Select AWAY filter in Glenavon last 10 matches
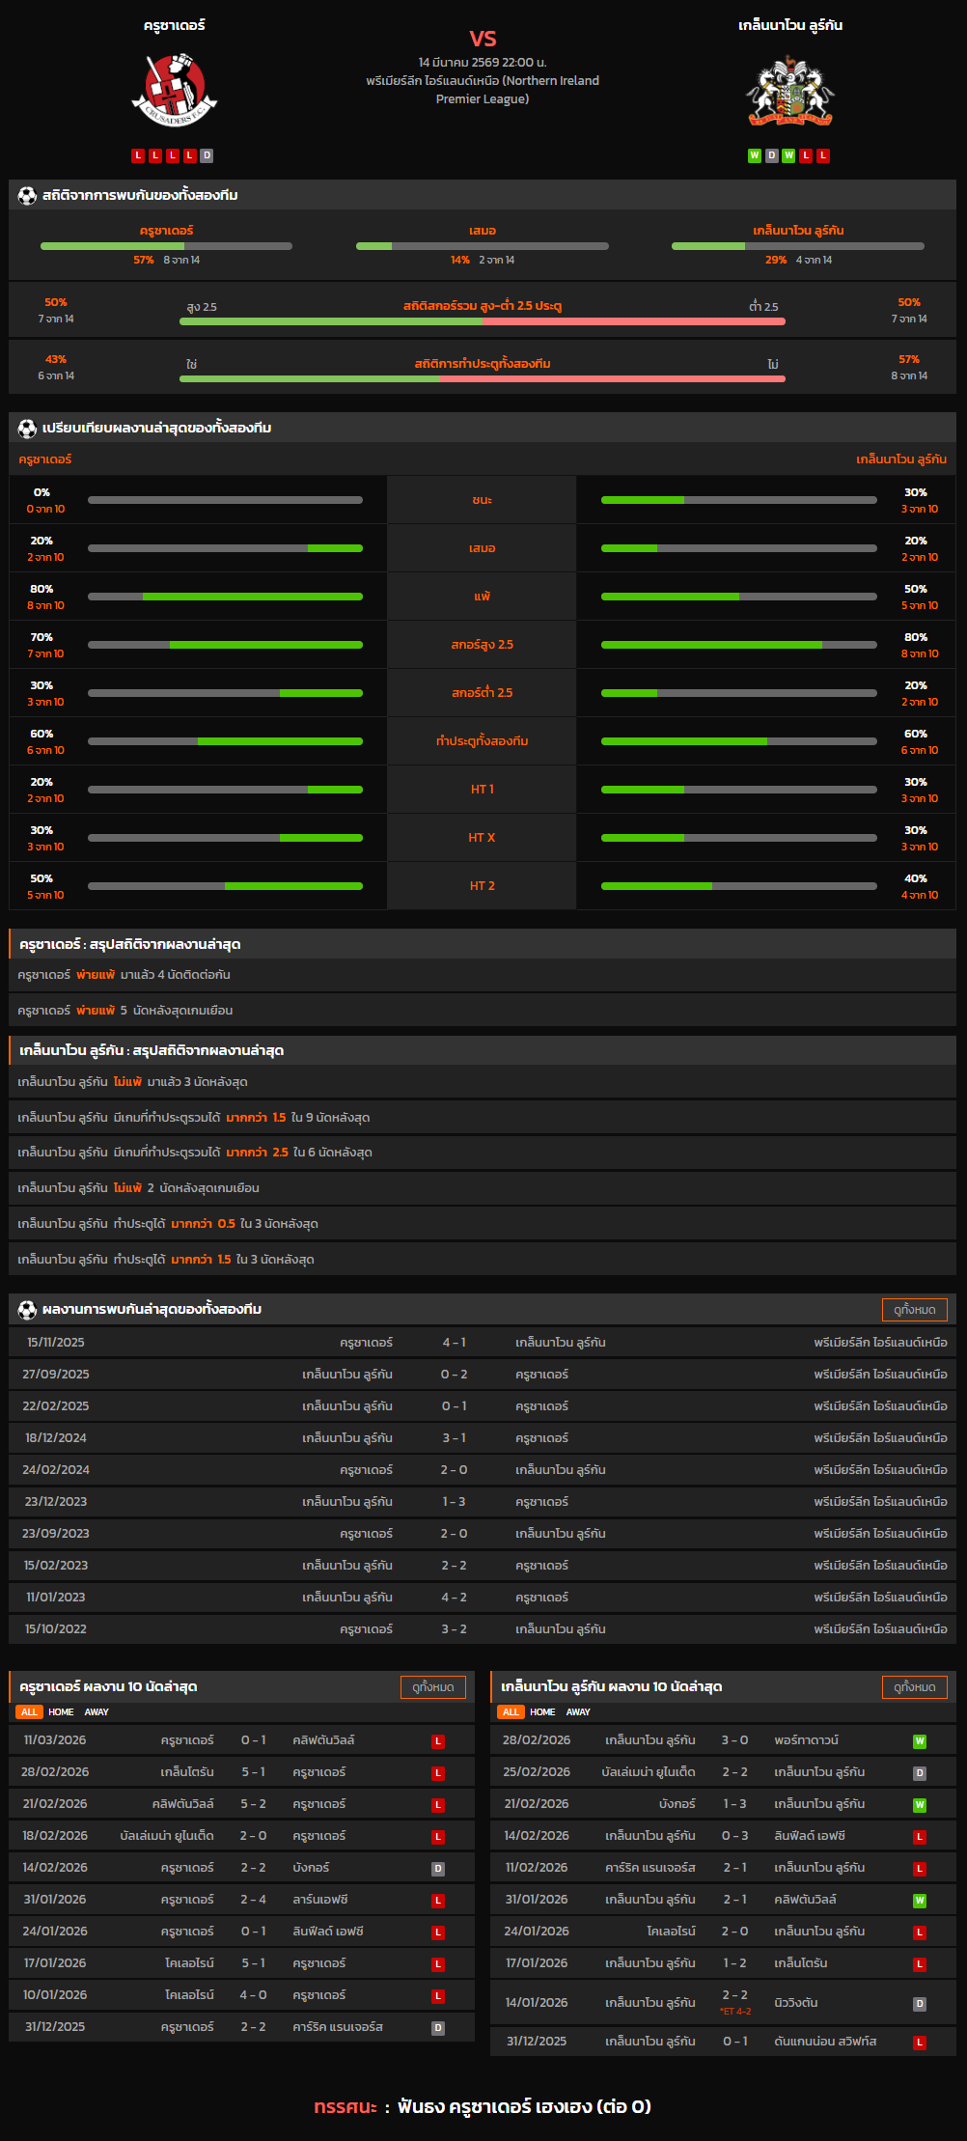The width and height of the screenshot is (967, 2141). pos(578,1712)
